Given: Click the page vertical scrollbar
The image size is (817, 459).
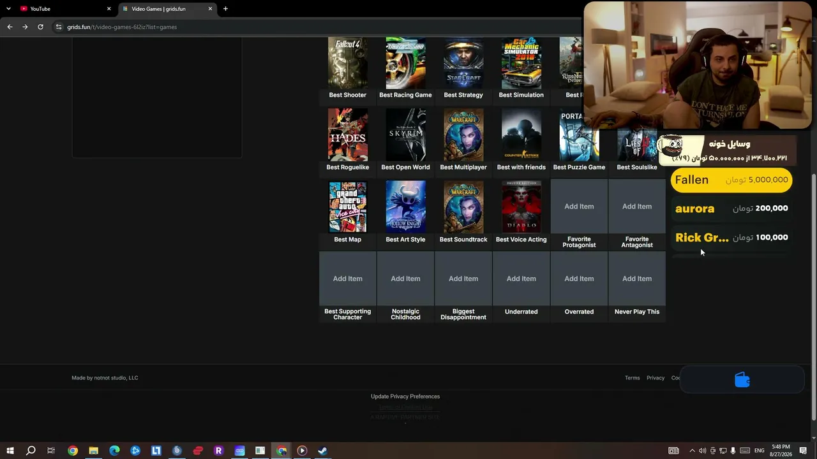Looking at the screenshot, I should (813, 296).
